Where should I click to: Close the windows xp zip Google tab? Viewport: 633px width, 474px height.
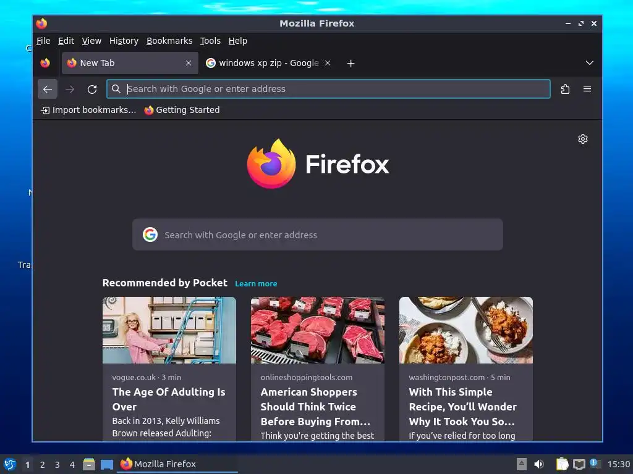click(x=328, y=64)
